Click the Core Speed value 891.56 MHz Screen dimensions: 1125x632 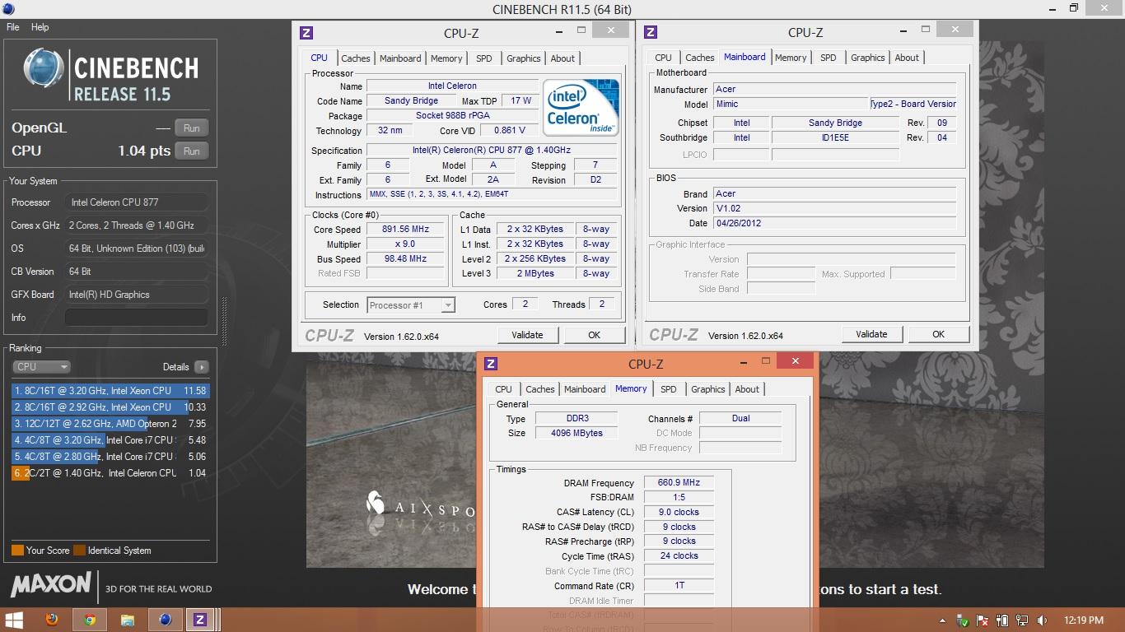pos(405,230)
